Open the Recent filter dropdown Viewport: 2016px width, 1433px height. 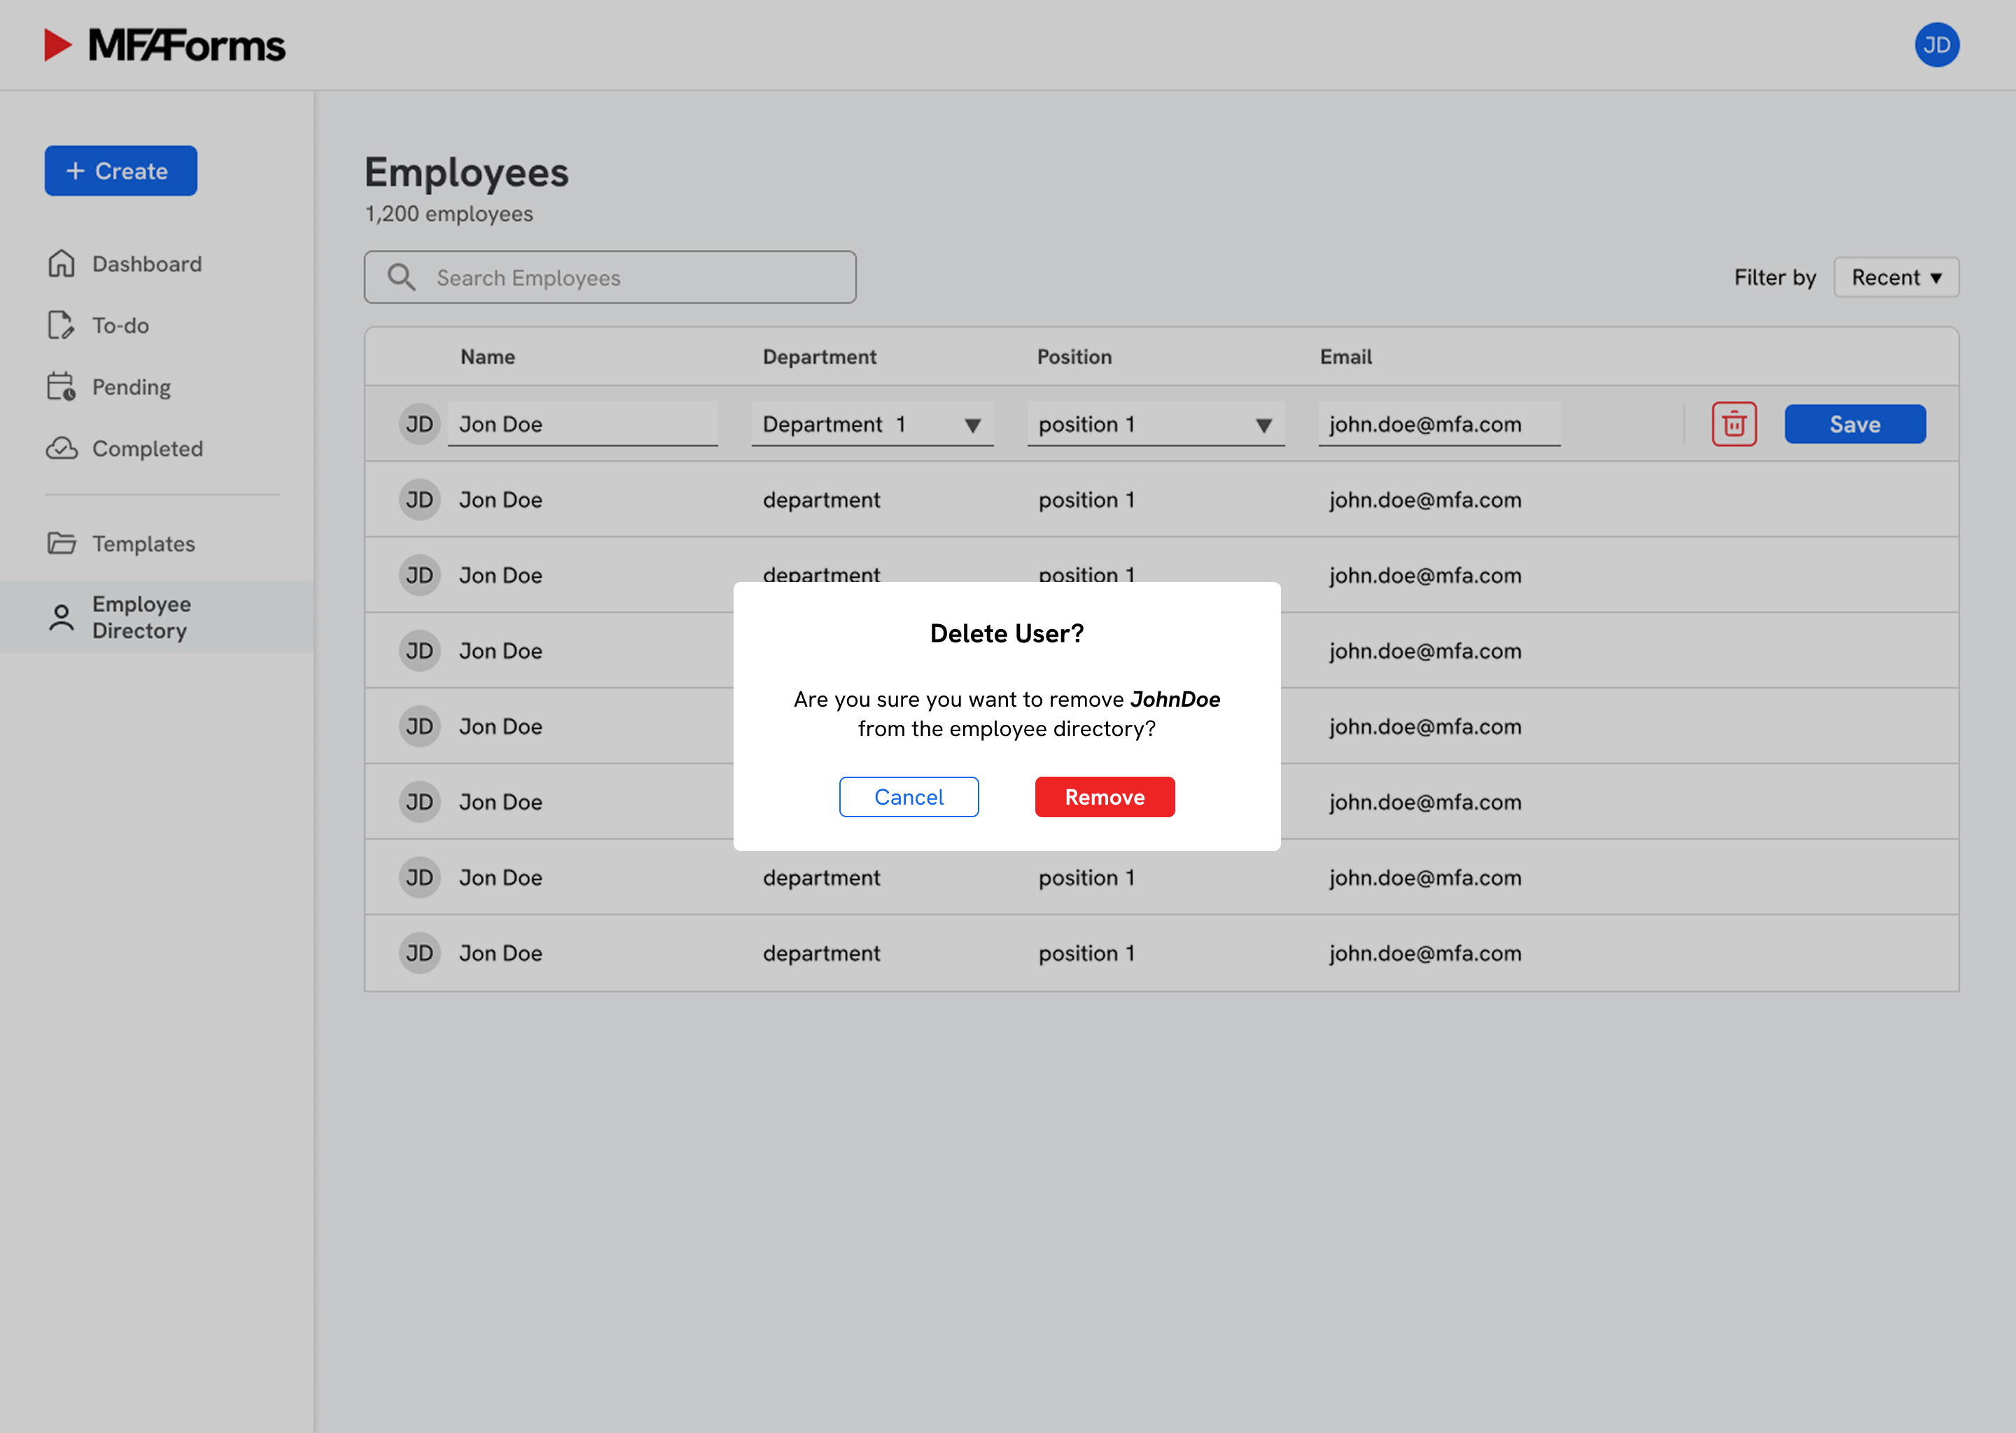[1895, 277]
